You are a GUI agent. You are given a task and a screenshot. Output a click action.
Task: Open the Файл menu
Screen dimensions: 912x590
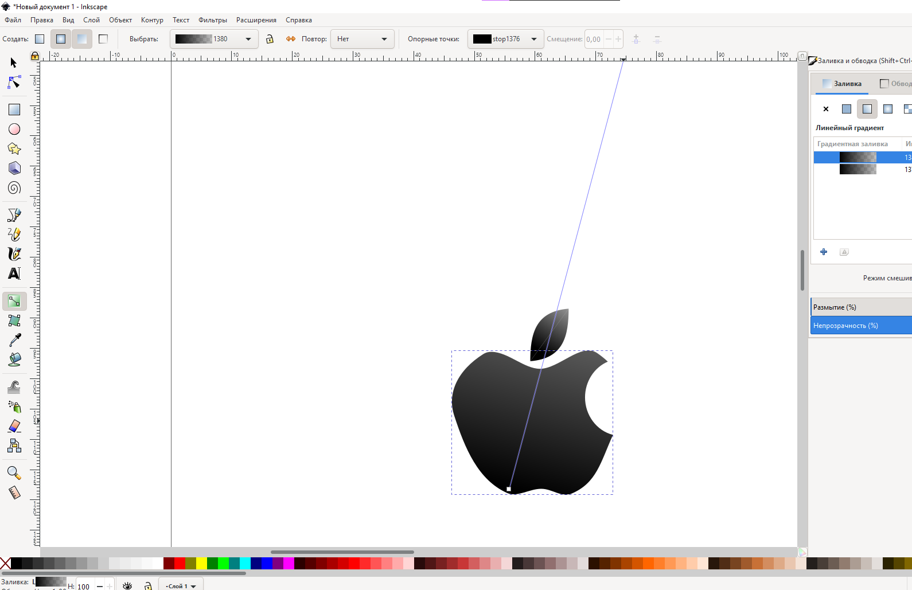click(x=13, y=20)
